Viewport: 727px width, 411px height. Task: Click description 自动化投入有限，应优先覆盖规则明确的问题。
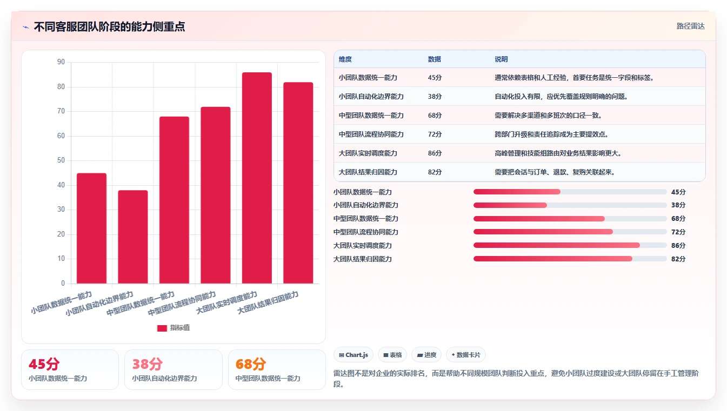[561, 97]
